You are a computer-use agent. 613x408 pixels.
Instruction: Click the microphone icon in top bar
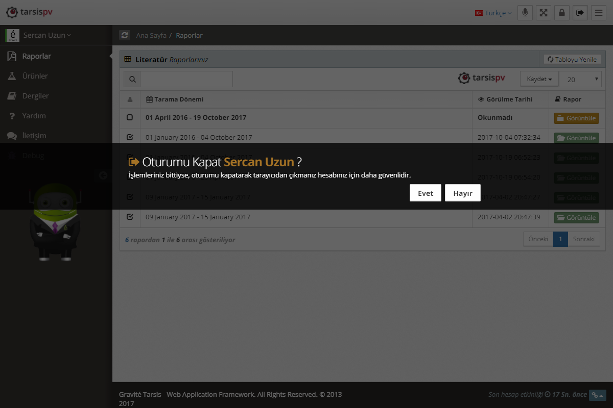click(x=525, y=13)
